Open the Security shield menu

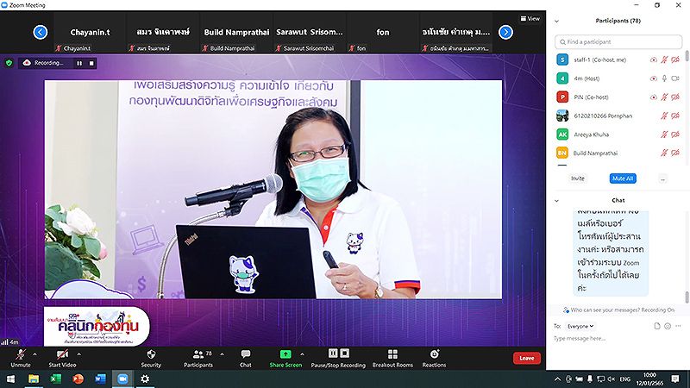151,358
